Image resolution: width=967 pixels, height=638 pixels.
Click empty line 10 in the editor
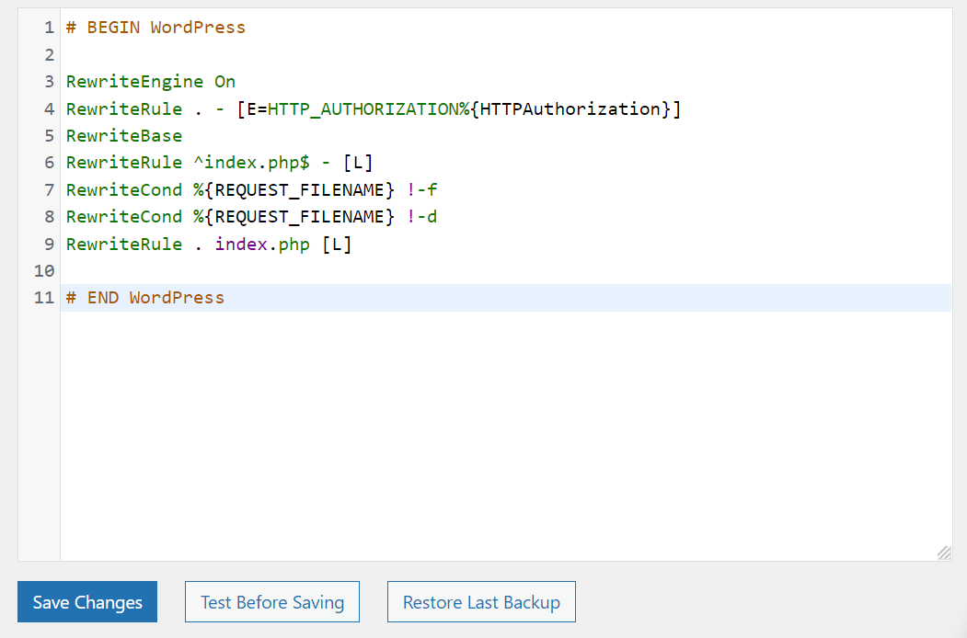tap(506, 270)
